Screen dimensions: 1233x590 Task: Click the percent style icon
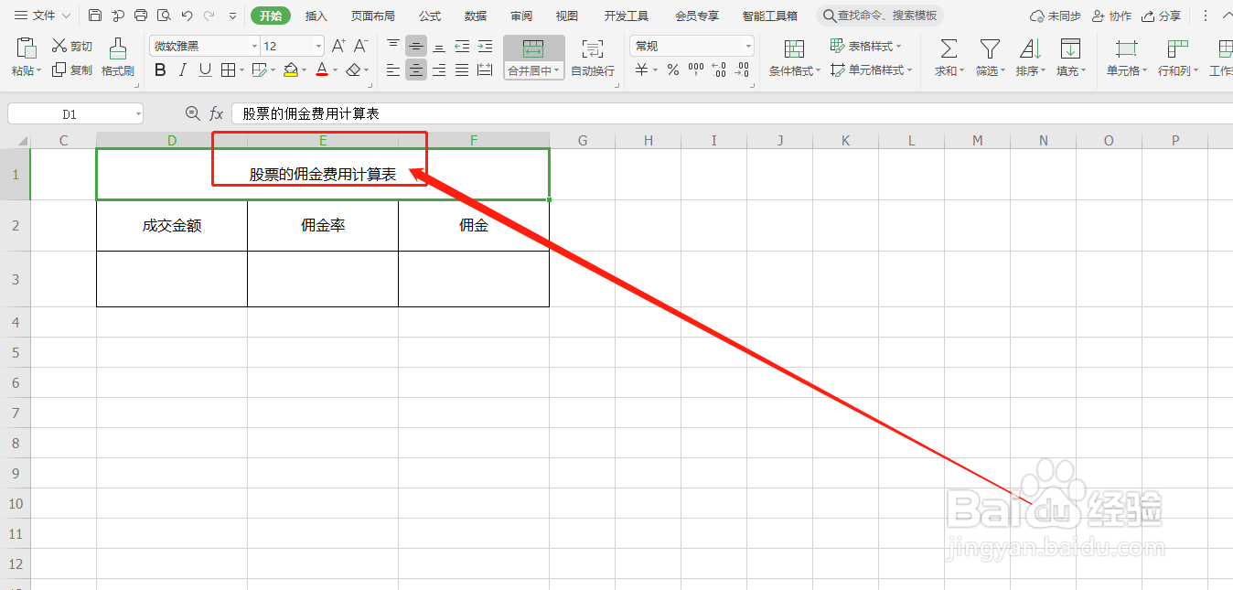tap(673, 70)
